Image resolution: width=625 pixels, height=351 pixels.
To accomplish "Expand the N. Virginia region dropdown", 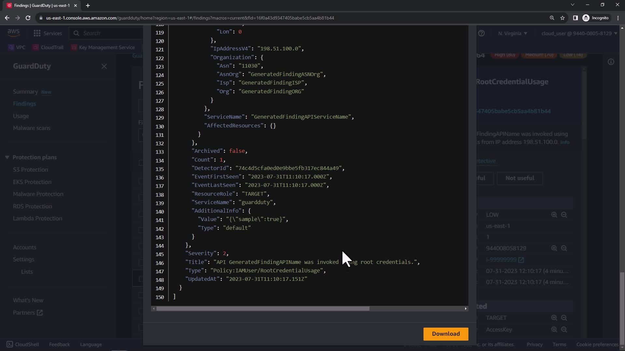I will pos(512,33).
